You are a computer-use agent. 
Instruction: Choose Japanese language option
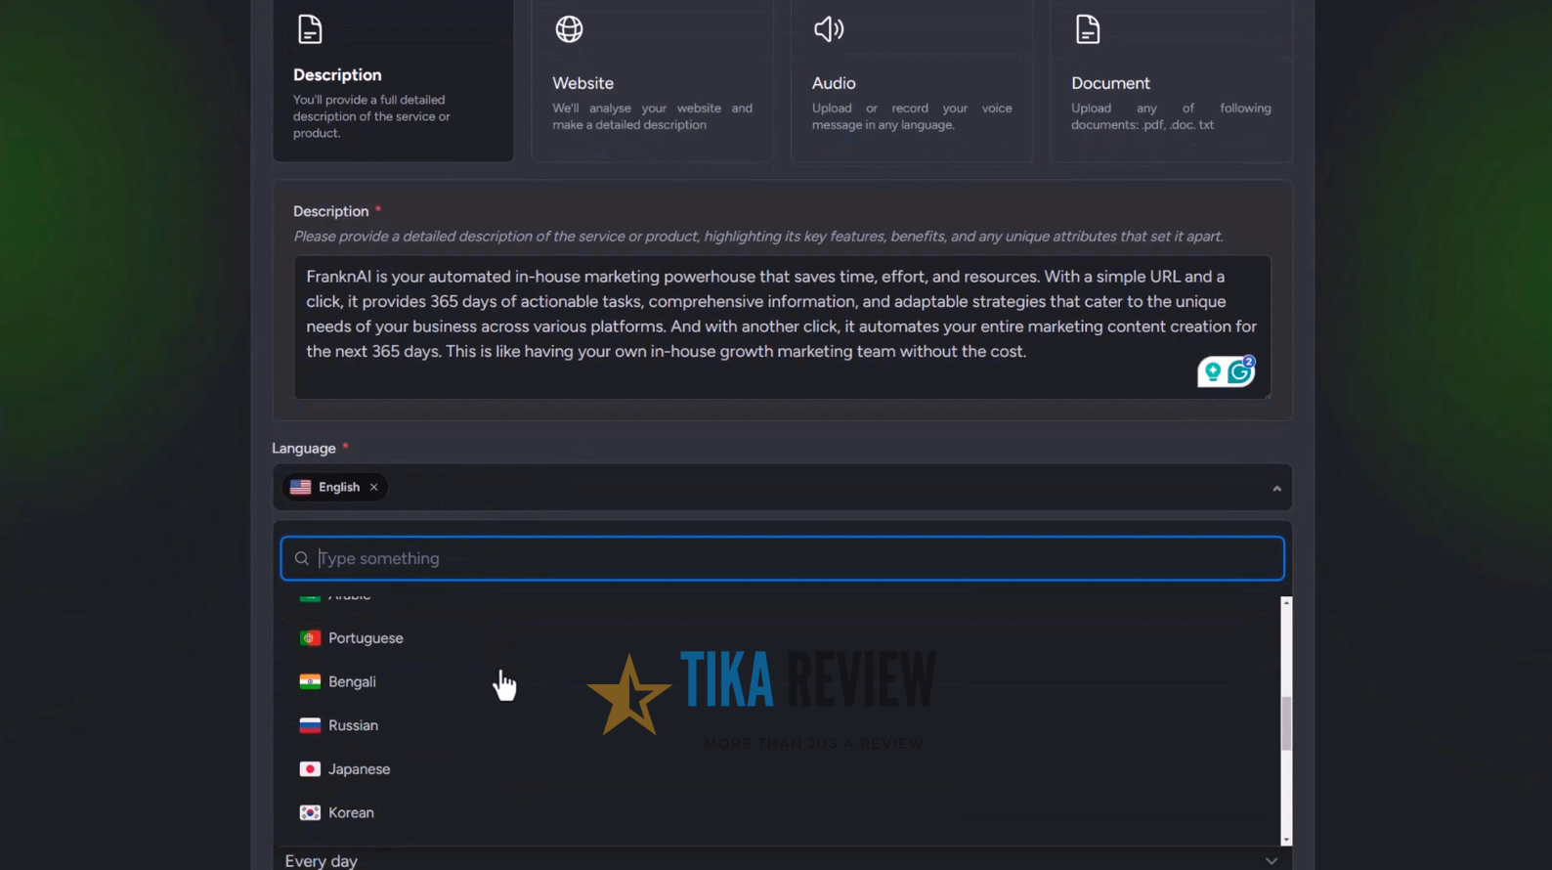pyautogui.click(x=359, y=769)
